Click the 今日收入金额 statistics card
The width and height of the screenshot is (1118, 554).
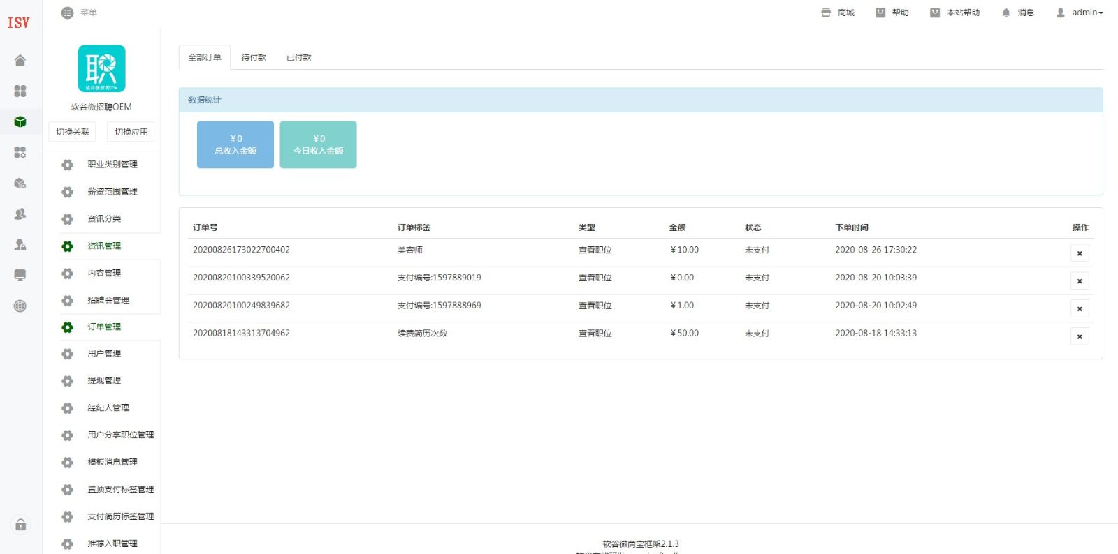(x=318, y=144)
